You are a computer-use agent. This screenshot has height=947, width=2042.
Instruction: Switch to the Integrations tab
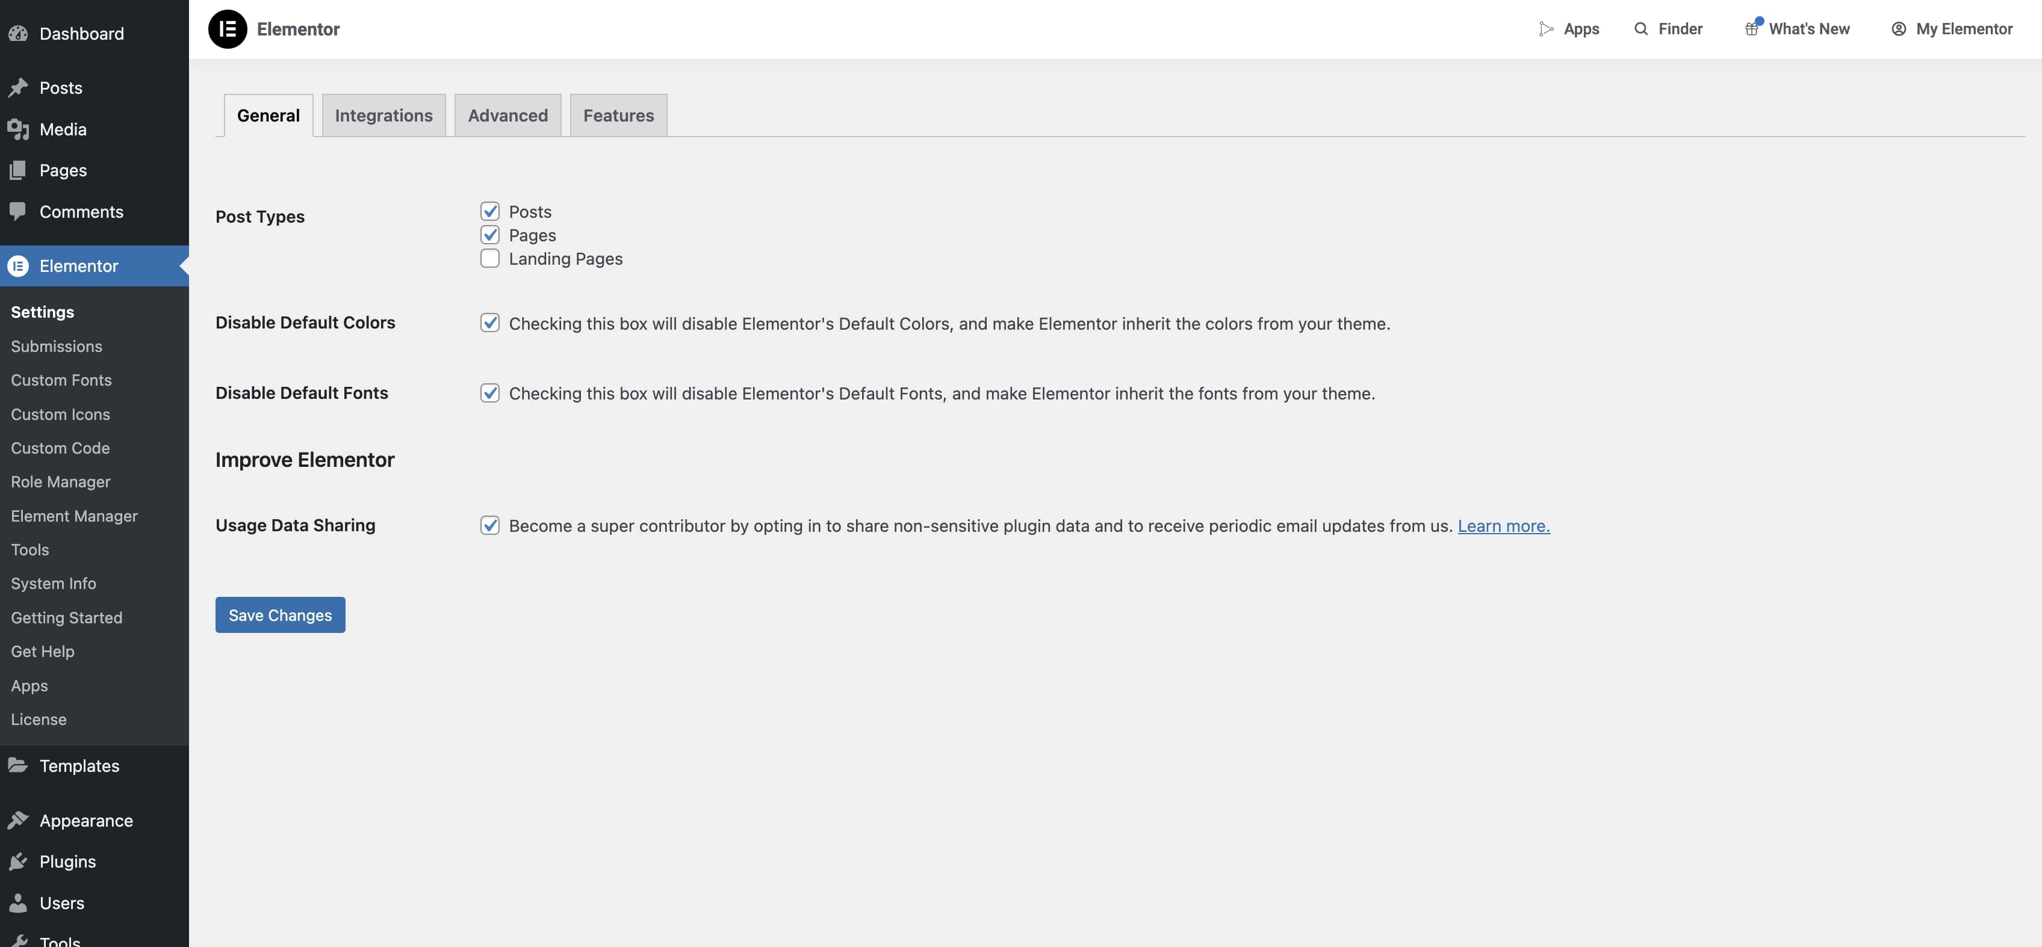click(383, 116)
